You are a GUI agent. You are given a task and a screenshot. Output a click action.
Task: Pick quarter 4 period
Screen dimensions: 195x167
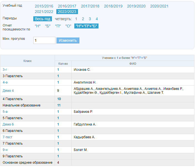click(97, 19)
